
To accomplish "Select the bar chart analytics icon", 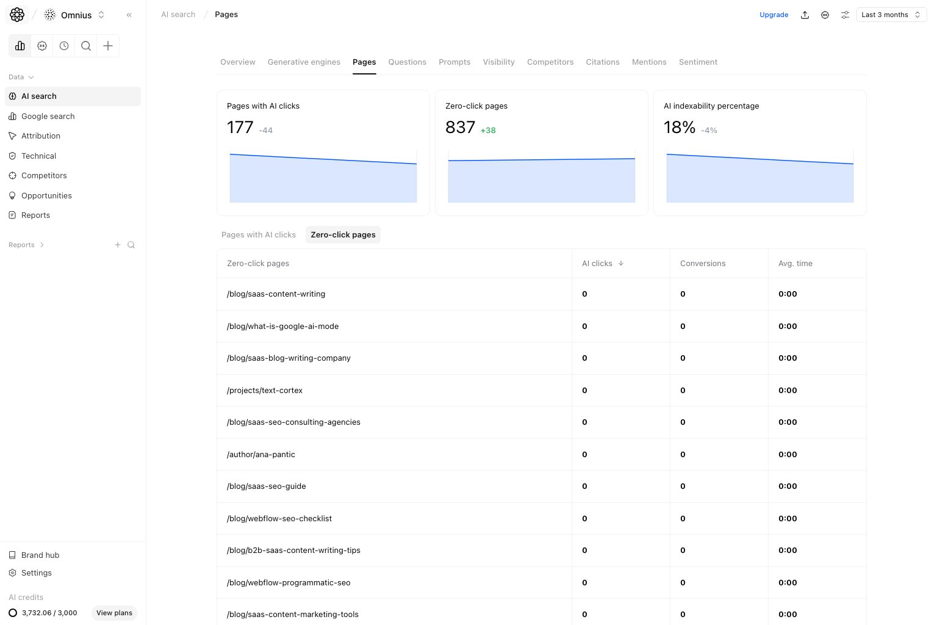I will 20,46.
